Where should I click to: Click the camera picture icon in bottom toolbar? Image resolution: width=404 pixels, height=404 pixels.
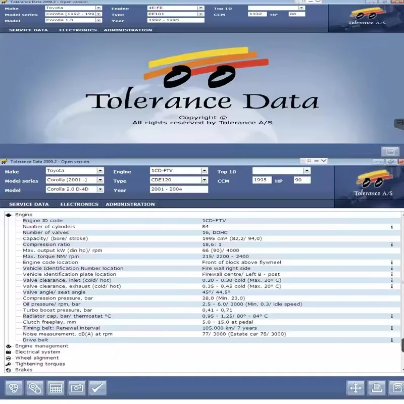[77, 387]
